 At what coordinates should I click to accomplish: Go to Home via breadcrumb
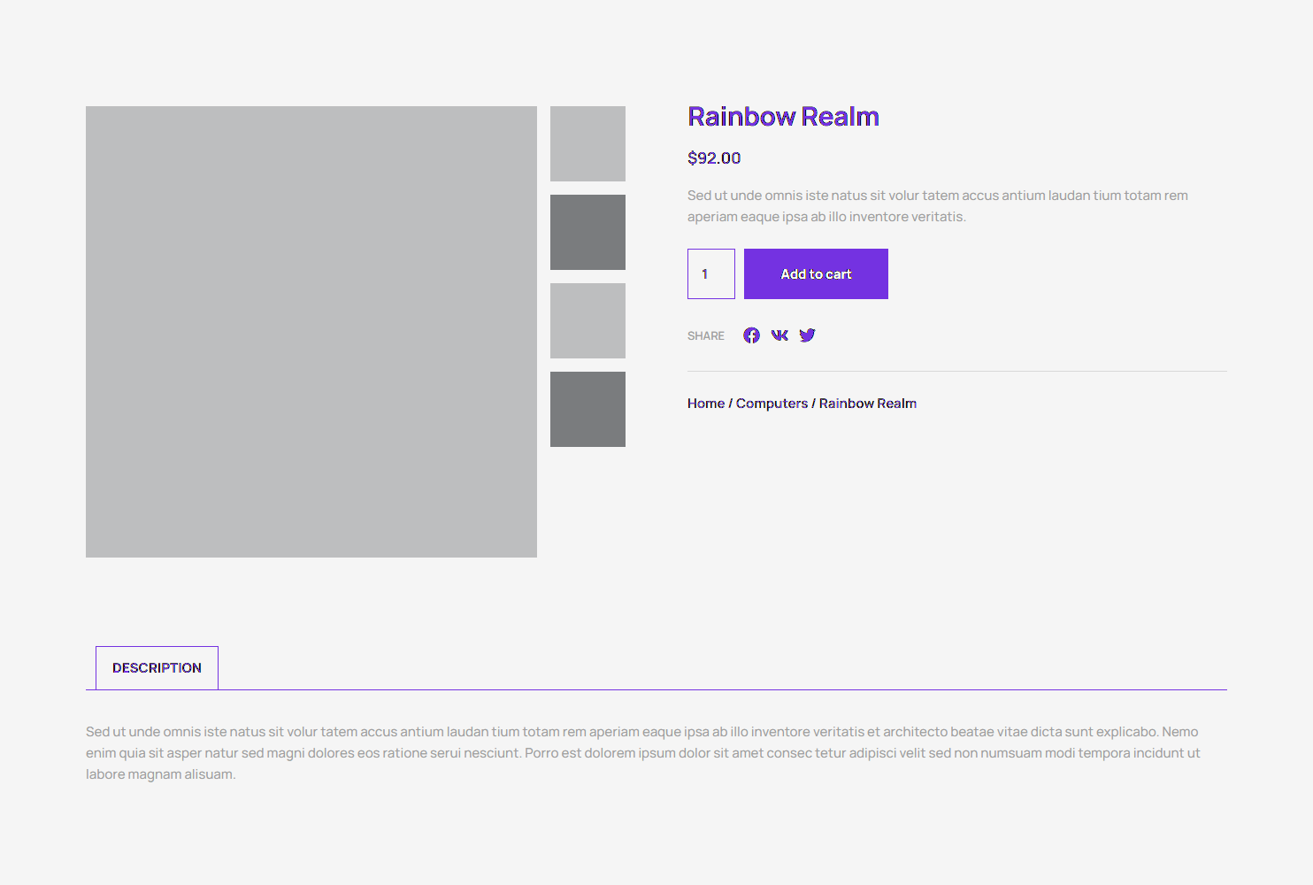pyautogui.click(x=705, y=404)
